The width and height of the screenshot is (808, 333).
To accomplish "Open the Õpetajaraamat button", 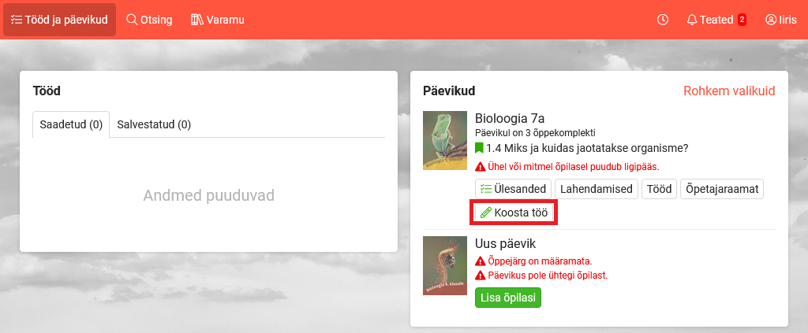I will coord(722,189).
